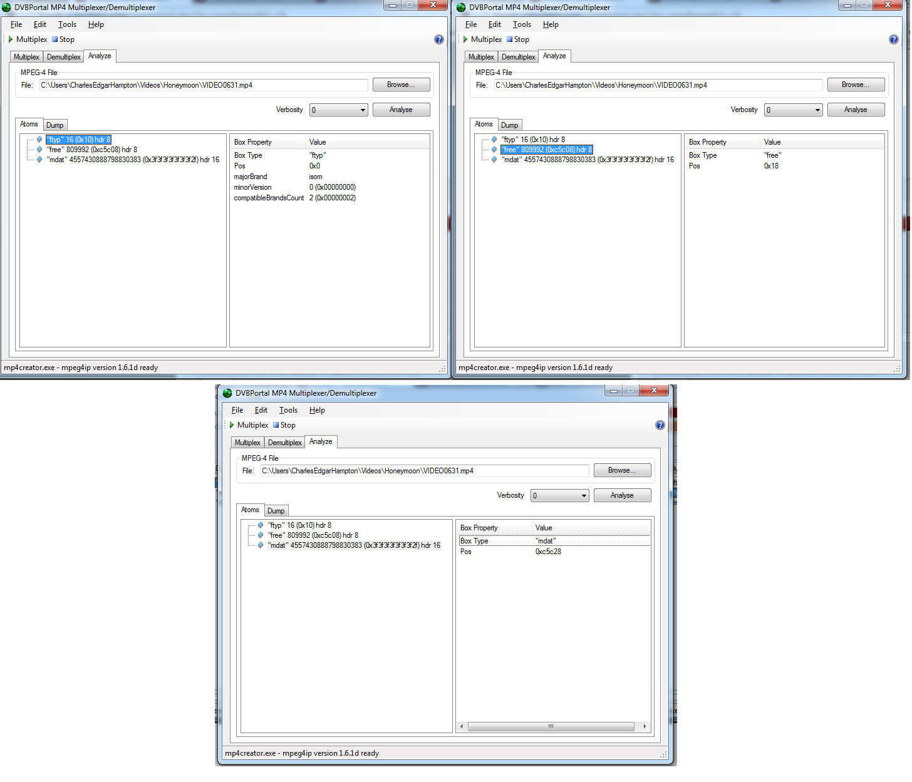The height and width of the screenshot is (782, 912).
Task: Click file path field in top-left window
Action: tap(204, 85)
